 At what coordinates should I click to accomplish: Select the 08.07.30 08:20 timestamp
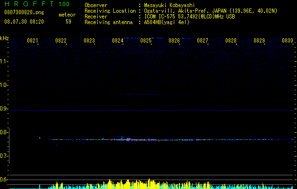24,22
